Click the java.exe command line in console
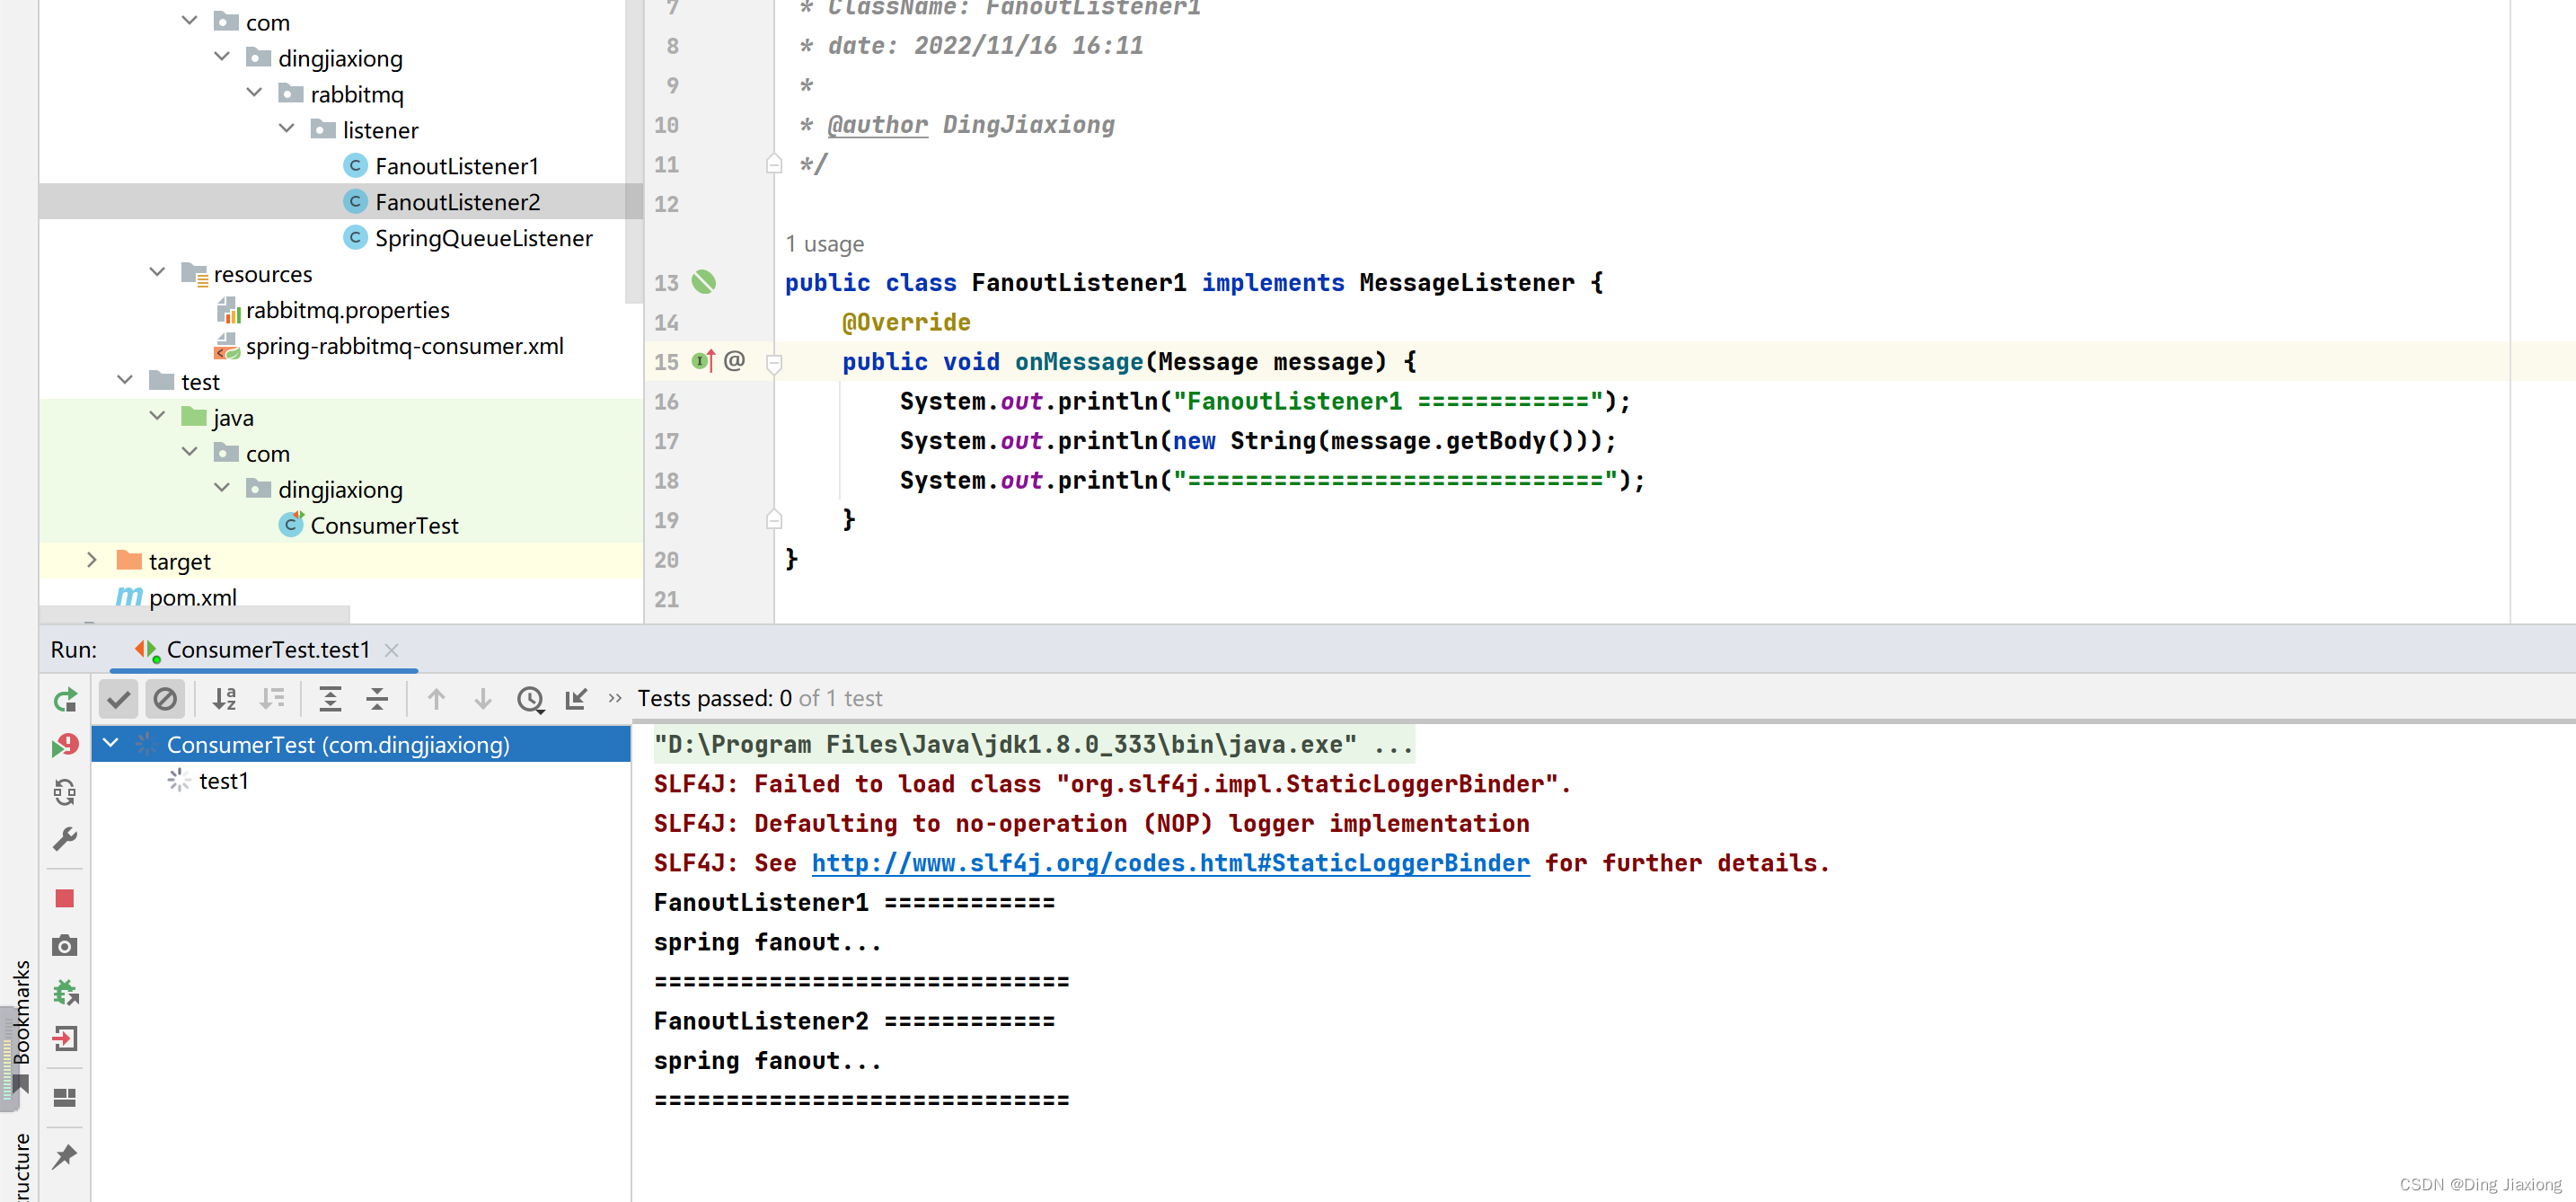The width and height of the screenshot is (2576, 1202). point(1033,745)
